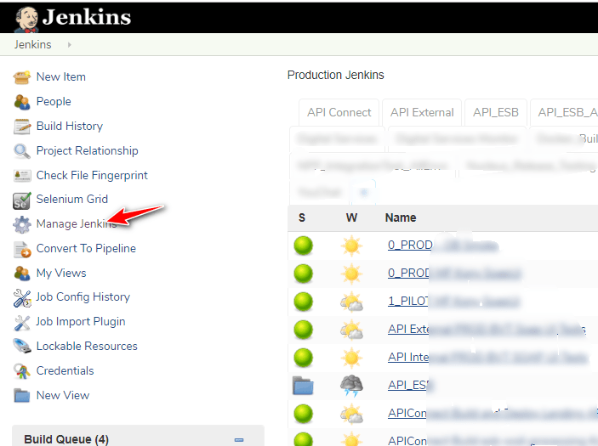Open the Build History link
The width and height of the screenshot is (598, 446).
70,126
